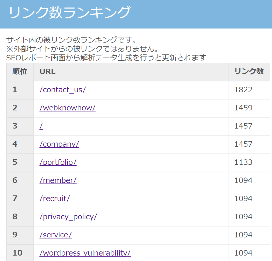Click the rank 10 cell
This screenshot has width=272, height=261.
click(x=17, y=253)
